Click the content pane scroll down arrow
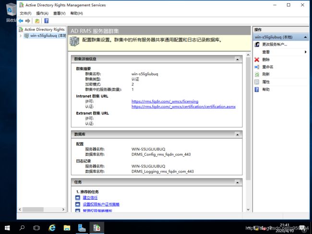 tap(248, 210)
